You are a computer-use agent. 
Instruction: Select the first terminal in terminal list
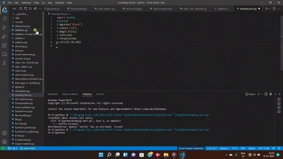click(x=279, y=99)
